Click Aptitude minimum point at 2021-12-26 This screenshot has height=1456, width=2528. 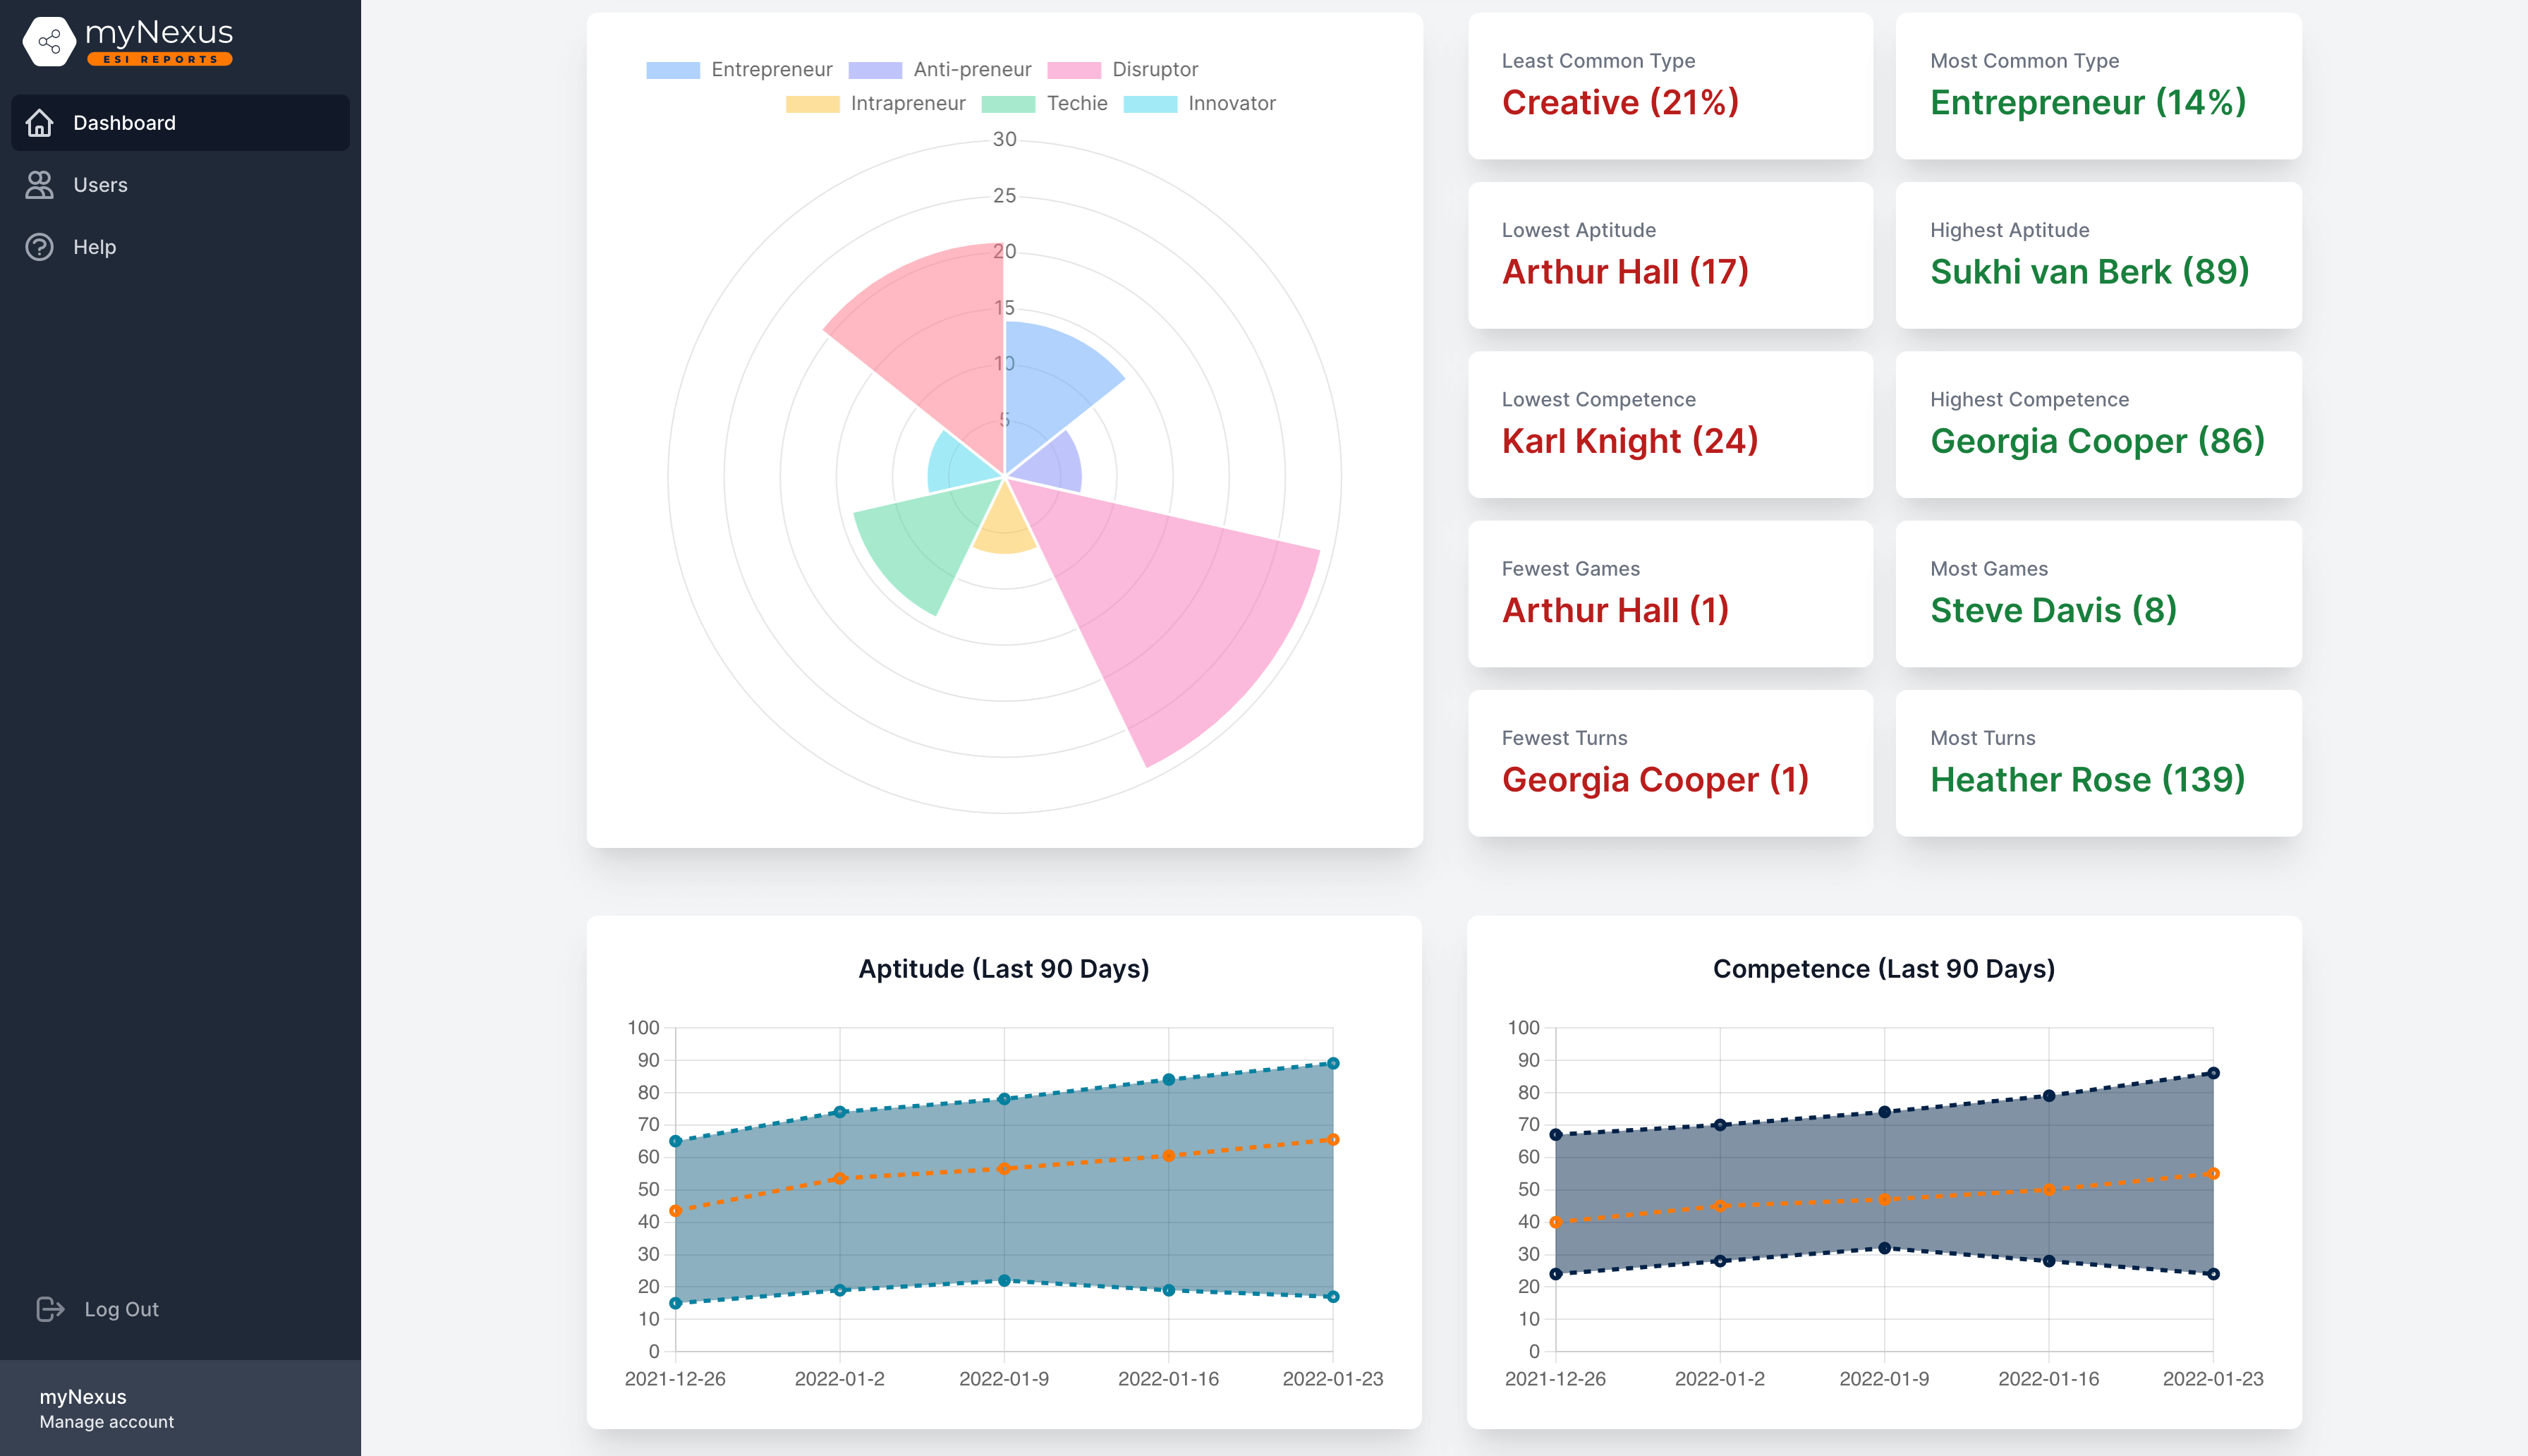coord(675,1303)
